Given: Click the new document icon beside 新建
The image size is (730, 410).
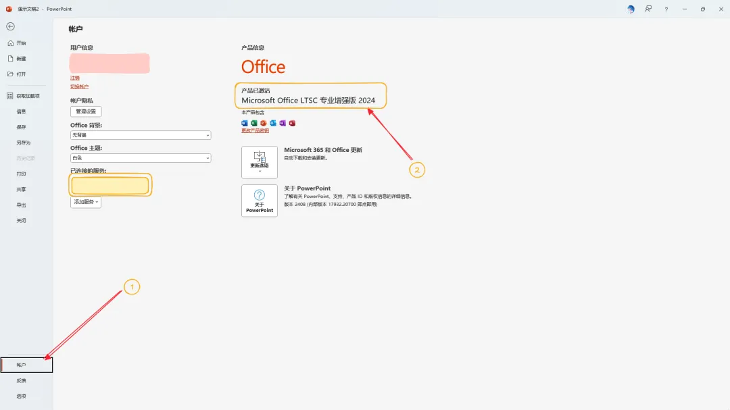Looking at the screenshot, I should [x=11, y=59].
